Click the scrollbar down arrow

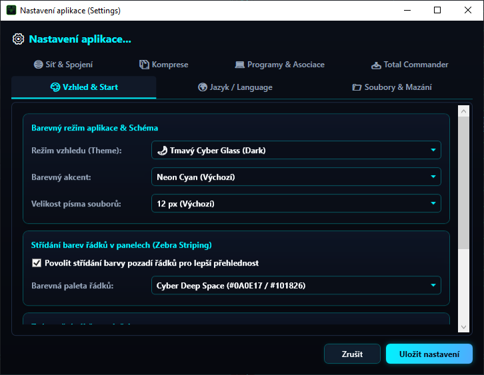tap(463, 327)
